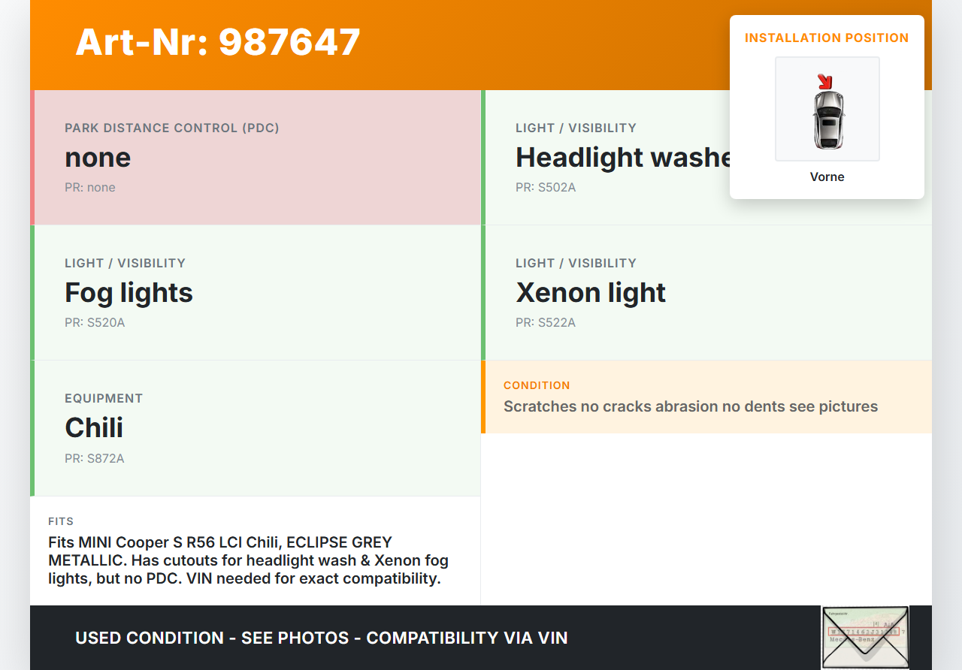Image resolution: width=962 pixels, height=670 pixels.
Task: Click the Xenon light heading
Action: [591, 293]
